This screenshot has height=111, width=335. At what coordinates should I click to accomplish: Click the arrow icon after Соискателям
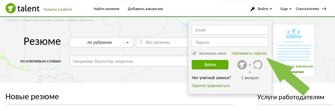[x=324, y=9]
